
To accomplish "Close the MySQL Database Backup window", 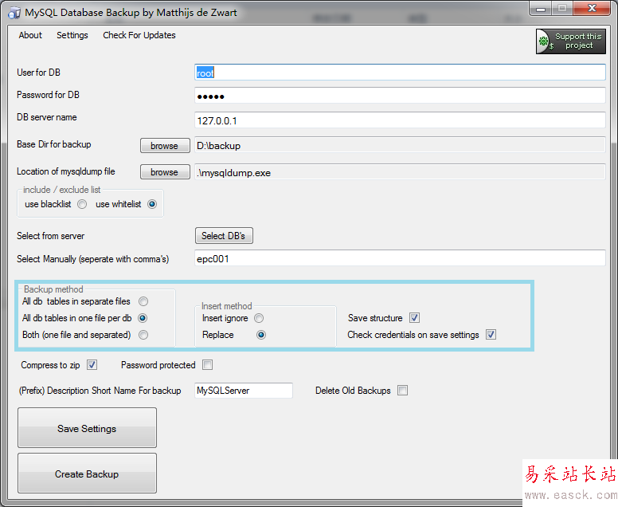I will [x=592, y=8].
